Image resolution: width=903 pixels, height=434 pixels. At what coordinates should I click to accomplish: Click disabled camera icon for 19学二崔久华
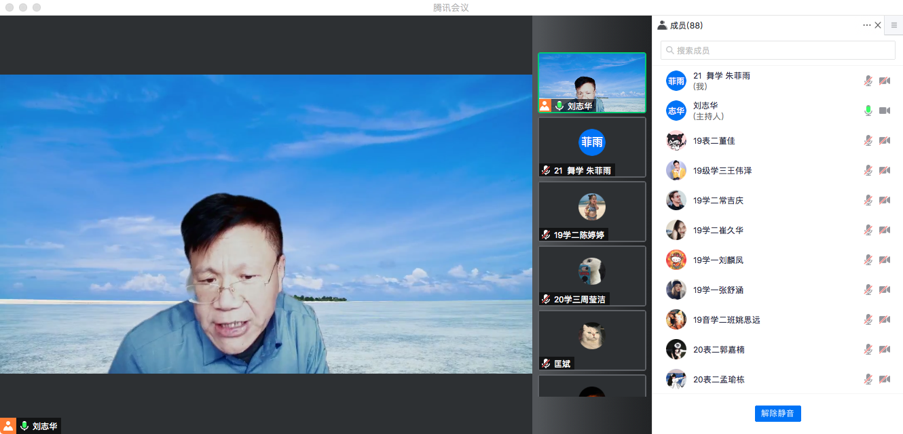(884, 230)
